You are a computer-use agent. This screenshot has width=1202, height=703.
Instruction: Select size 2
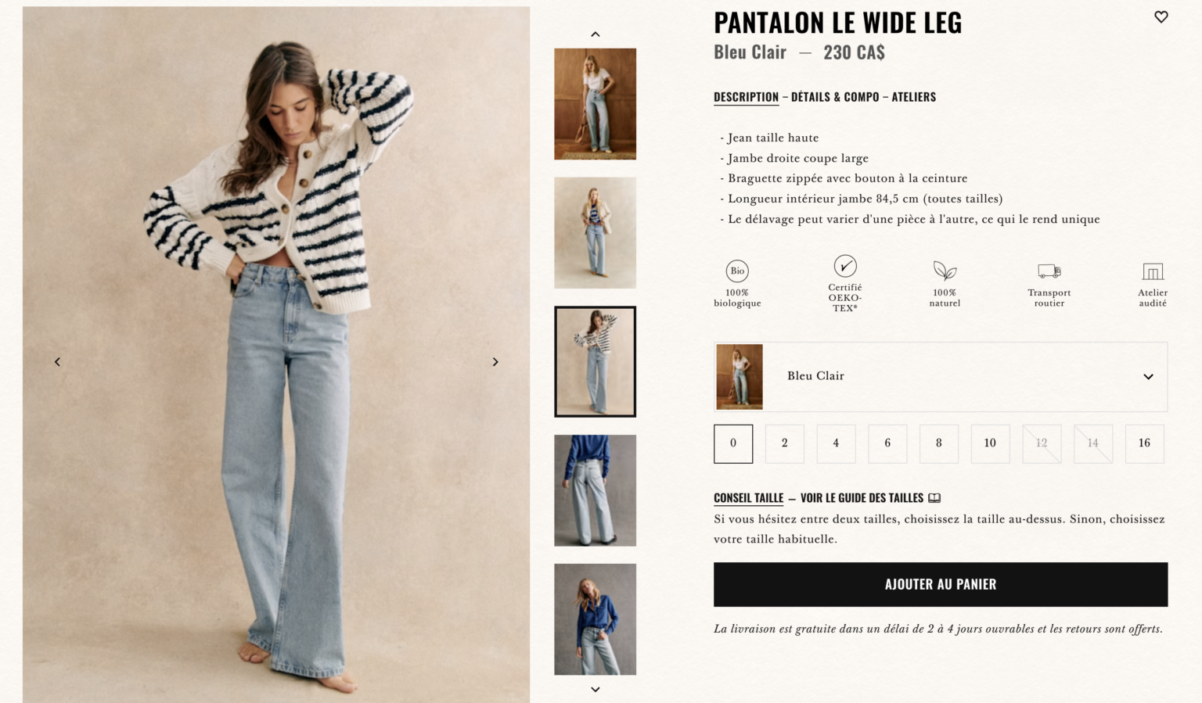pos(785,443)
